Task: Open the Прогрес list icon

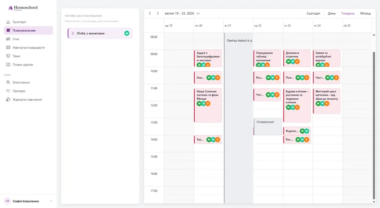Action: (8, 91)
